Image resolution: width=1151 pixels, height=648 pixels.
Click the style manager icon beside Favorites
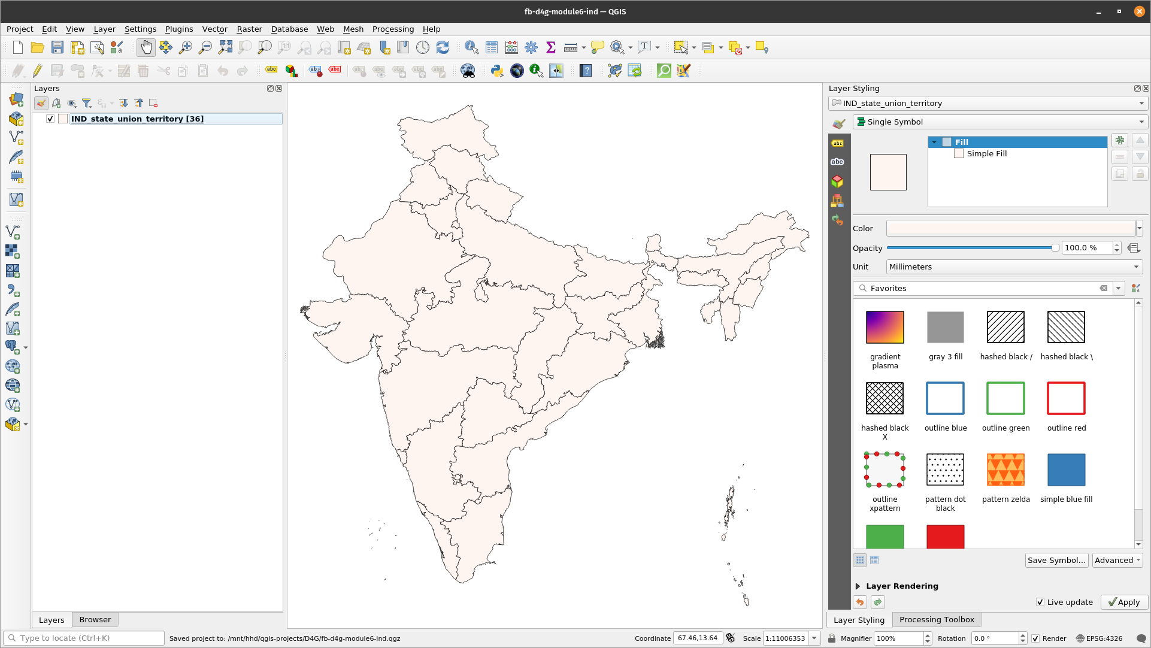pyautogui.click(x=1135, y=288)
